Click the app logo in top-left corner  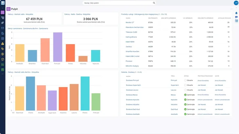coord(3,3)
